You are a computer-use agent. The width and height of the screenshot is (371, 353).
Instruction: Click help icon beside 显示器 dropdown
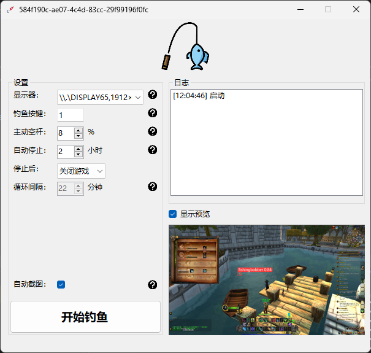point(152,95)
